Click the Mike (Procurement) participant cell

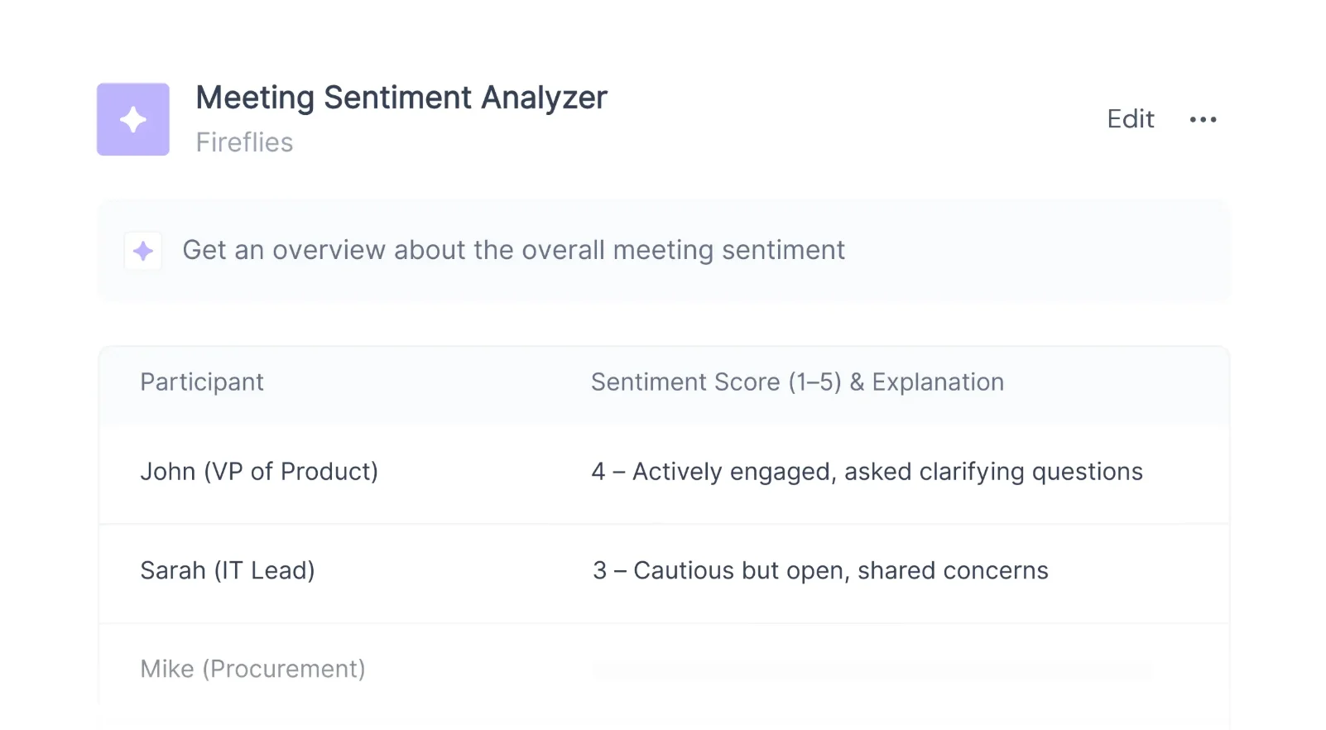point(252,669)
